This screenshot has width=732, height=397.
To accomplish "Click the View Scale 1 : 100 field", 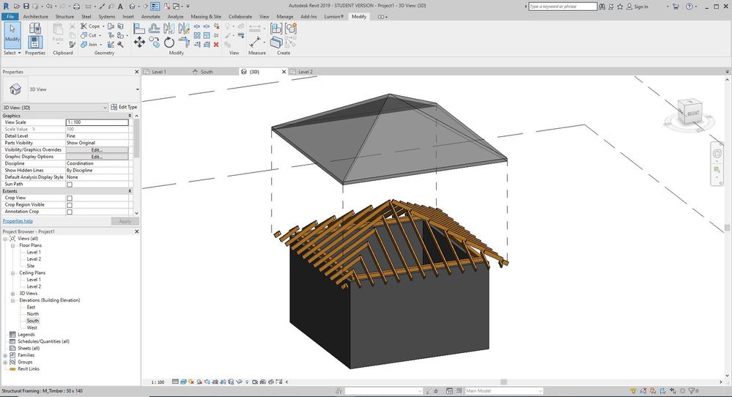I will pos(97,122).
